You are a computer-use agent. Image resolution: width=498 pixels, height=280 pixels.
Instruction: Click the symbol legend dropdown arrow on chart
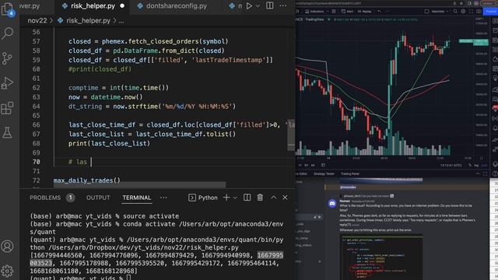point(329,19)
